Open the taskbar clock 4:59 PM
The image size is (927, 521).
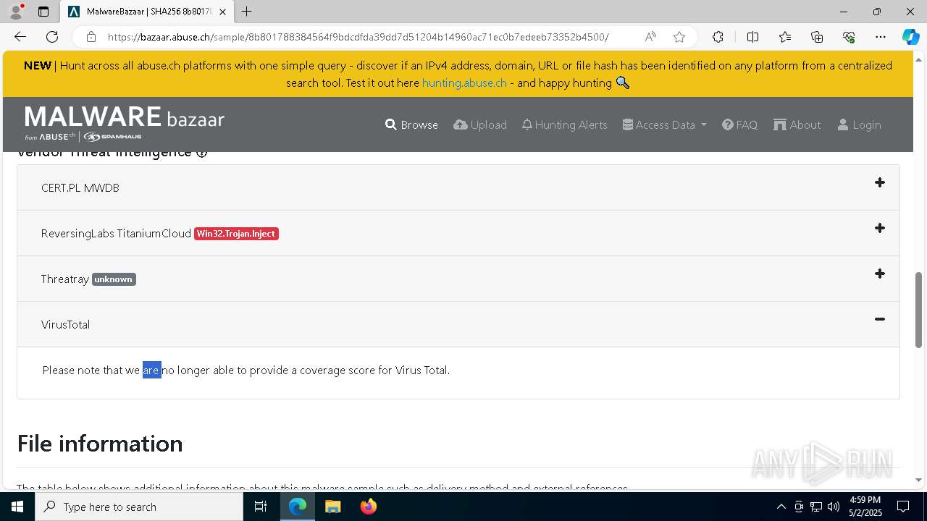pos(865,507)
